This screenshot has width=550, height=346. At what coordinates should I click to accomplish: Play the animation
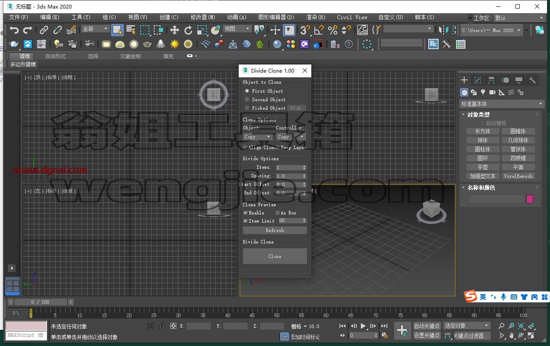click(x=363, y=326)
